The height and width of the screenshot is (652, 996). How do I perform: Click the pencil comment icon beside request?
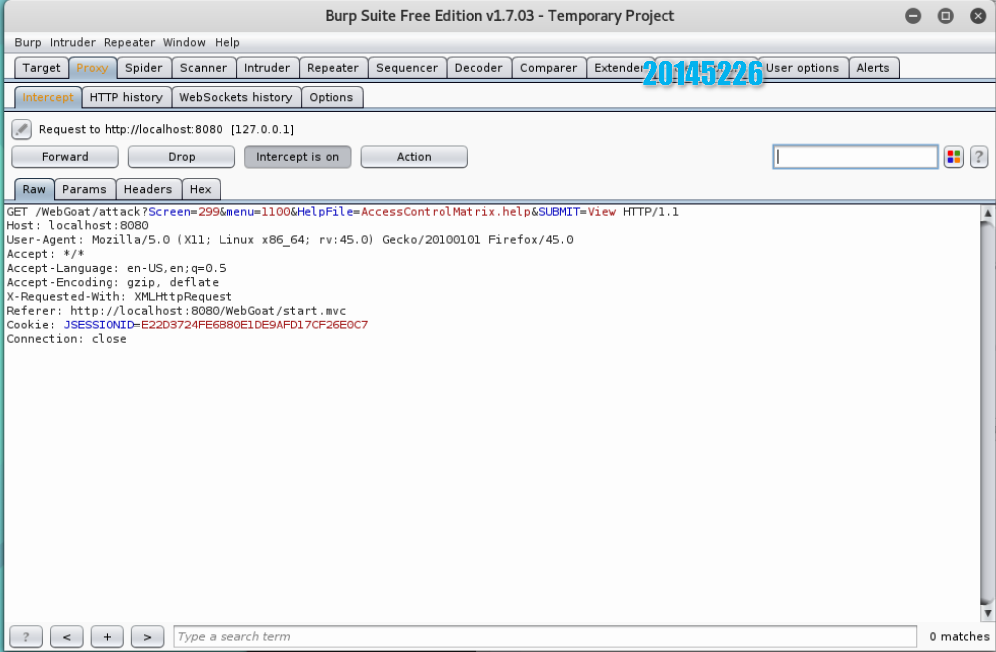tap(21, 129)
